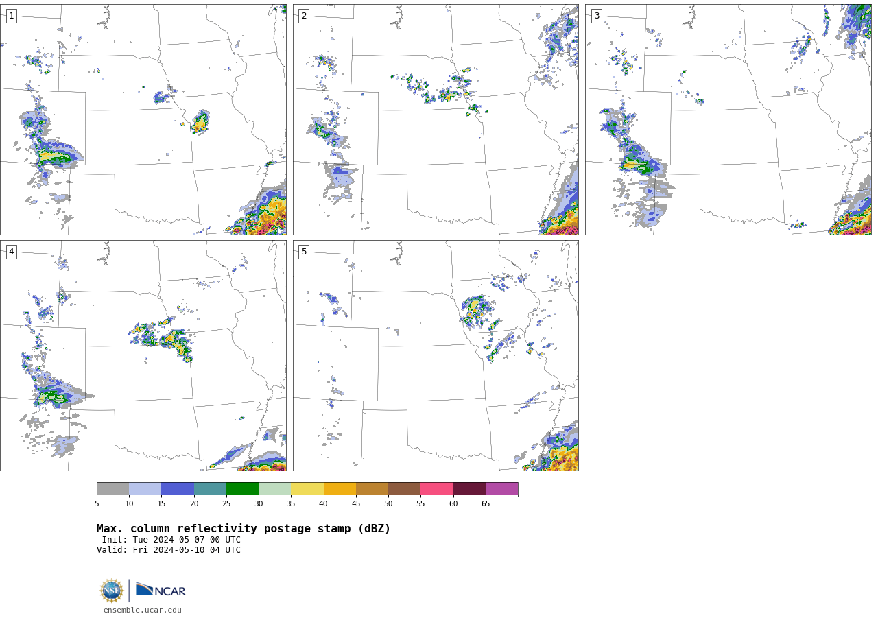Image resolution: width=878 pixels, height=618 pixels.
Task: Click the panel number 3 label box
Action: pyautogui.click(x=596, y=16)
